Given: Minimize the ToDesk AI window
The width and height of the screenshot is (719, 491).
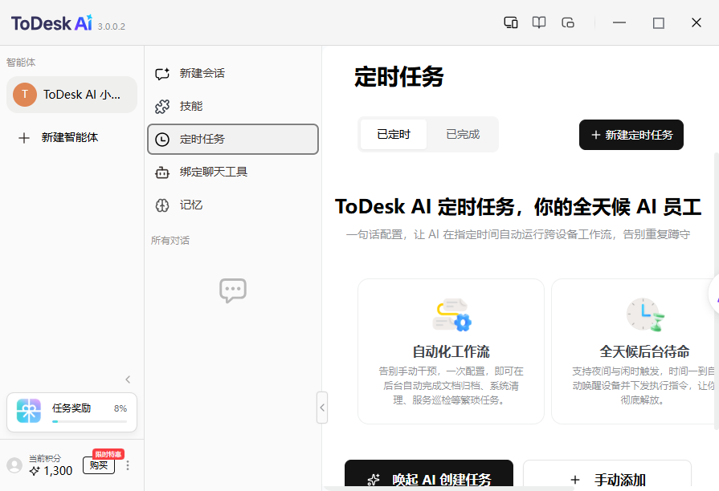Looking at the screenshot, I should [619, 22].
